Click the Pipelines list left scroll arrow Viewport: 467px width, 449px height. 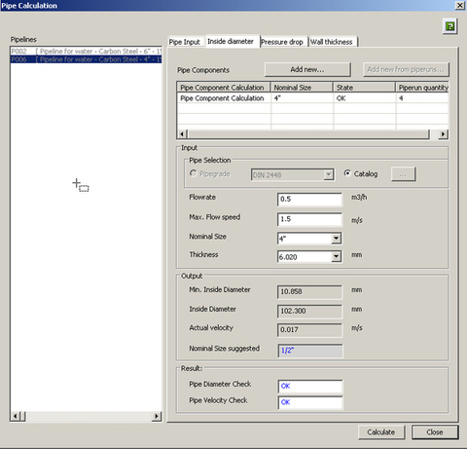[x=16, y=416]
